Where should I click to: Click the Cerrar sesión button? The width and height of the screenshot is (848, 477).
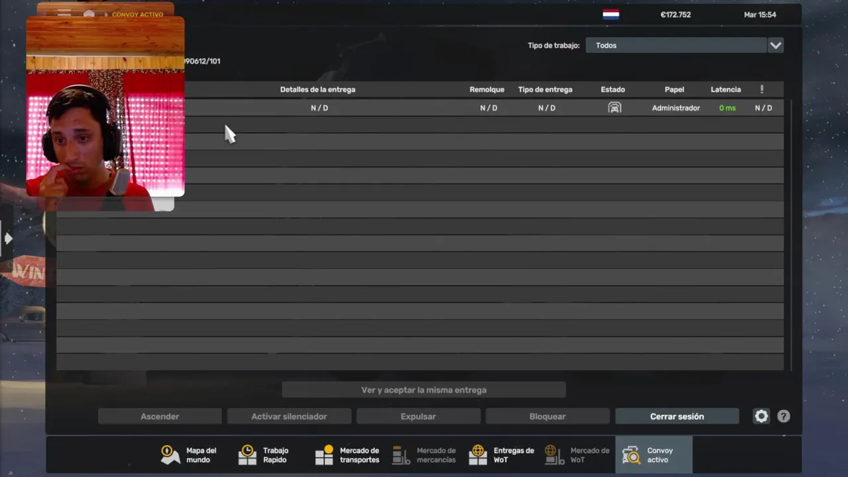click(677, 416)
